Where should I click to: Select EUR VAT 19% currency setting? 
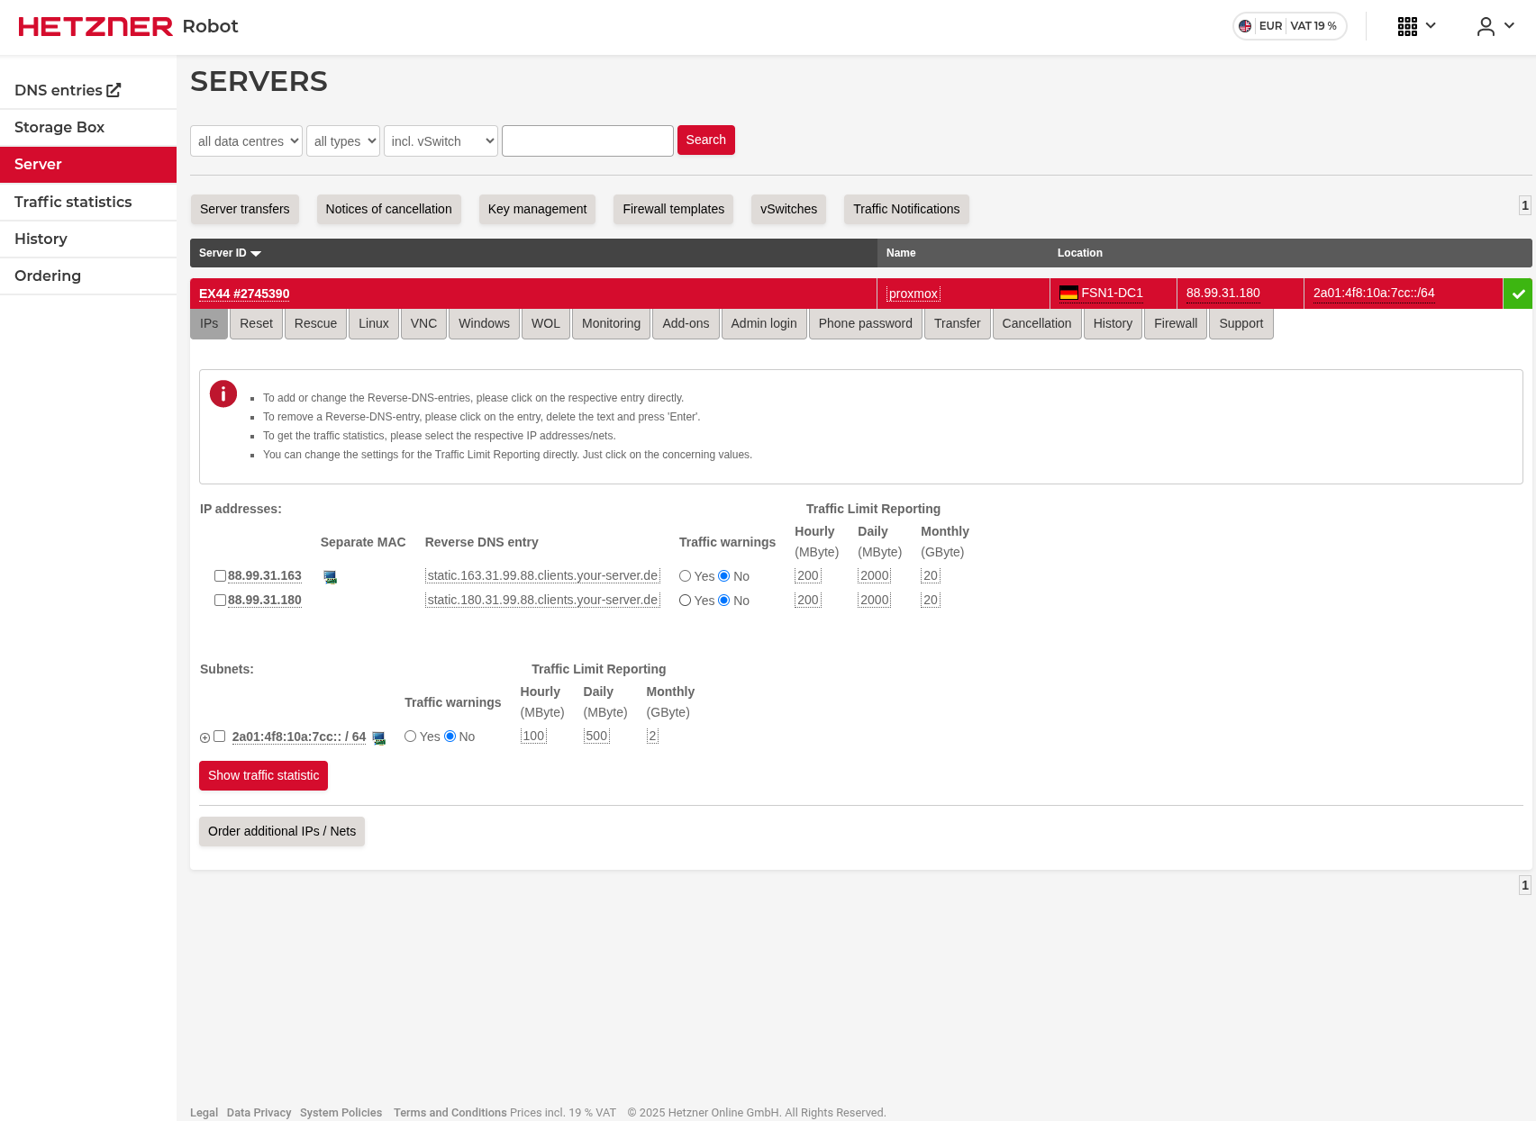click(x=1289, y=26)
